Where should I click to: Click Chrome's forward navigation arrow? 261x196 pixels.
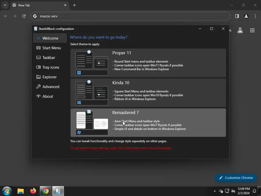[15, 16]
